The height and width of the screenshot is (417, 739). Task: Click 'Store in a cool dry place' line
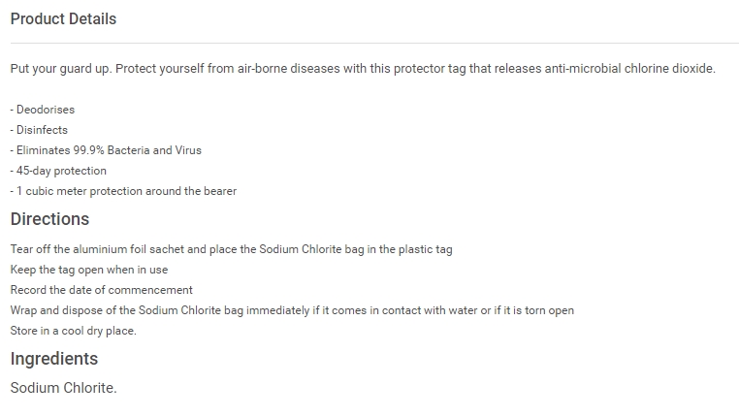point(74,331)
